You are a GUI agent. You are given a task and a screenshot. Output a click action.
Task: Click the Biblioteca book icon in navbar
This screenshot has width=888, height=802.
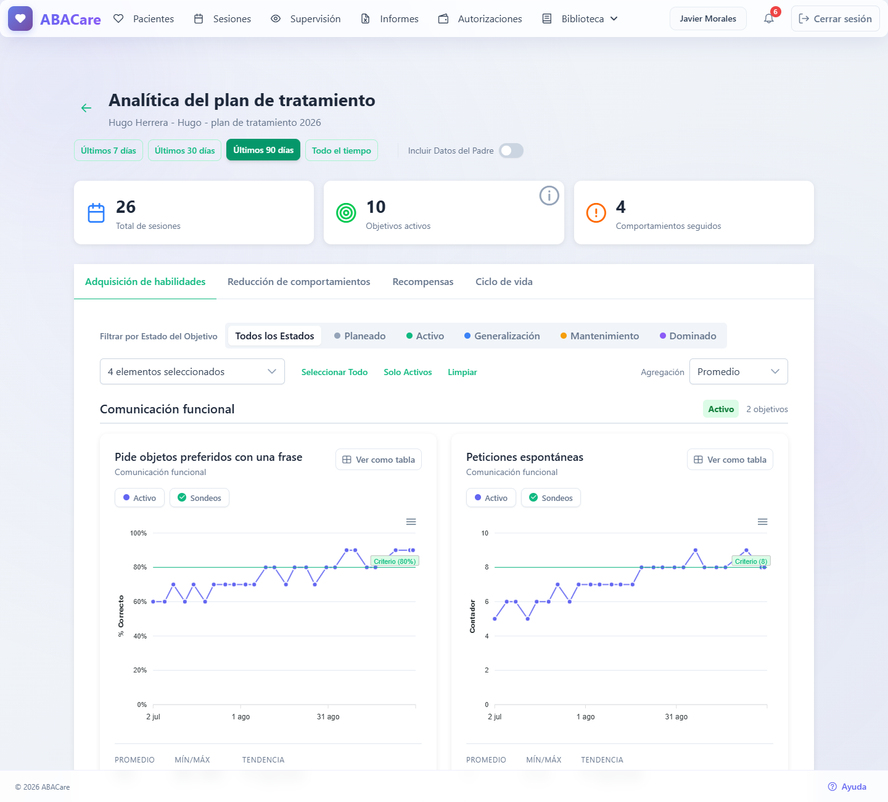[x=546, y=19]
